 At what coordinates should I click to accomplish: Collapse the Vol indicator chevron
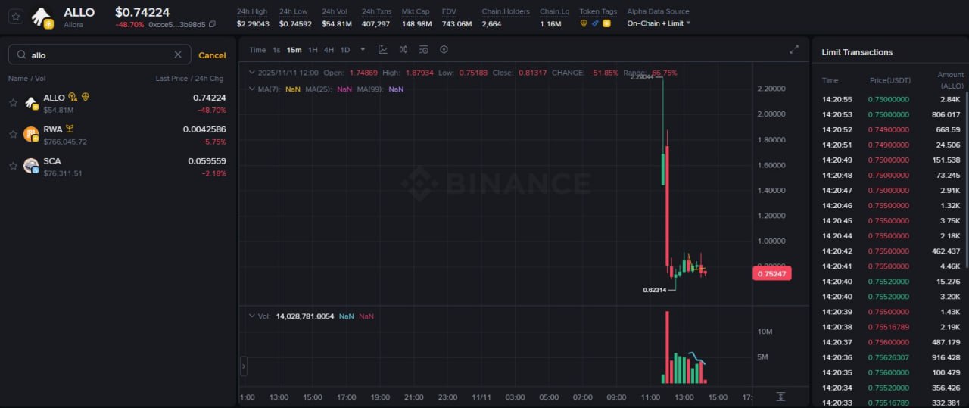click(251, 316)
